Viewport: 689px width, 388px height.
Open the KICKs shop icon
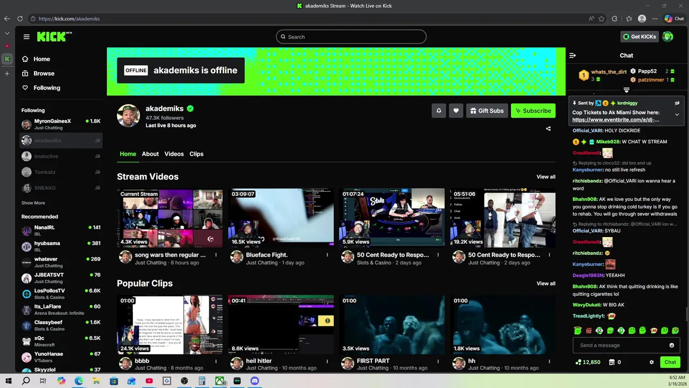pos(611,362)
